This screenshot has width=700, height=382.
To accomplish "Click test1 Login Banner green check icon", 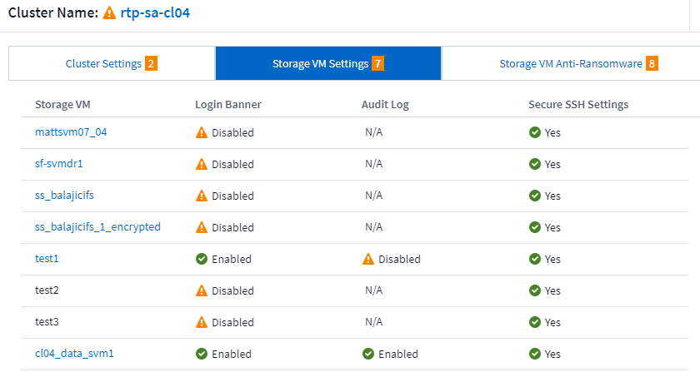I will 202,259.
